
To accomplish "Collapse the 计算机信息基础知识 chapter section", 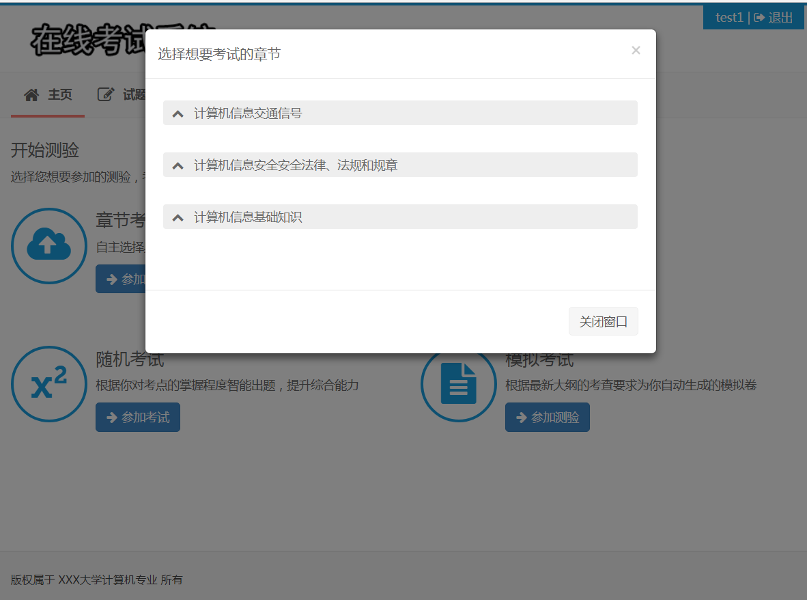I will [x=178, y=217].
